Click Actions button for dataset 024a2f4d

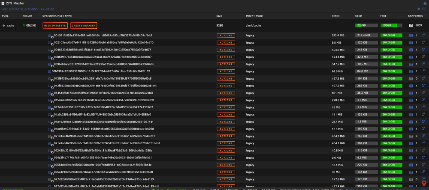coord(226,157)
